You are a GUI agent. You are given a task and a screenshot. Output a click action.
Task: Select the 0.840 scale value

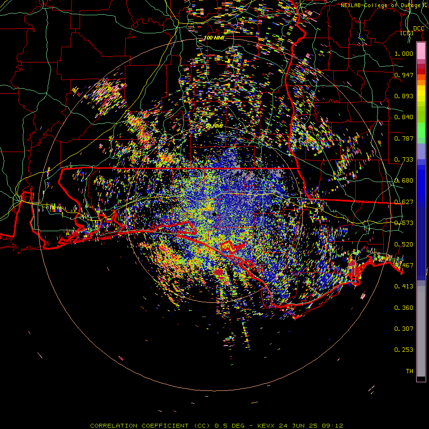pyautogui.click(x=404, y=117)
